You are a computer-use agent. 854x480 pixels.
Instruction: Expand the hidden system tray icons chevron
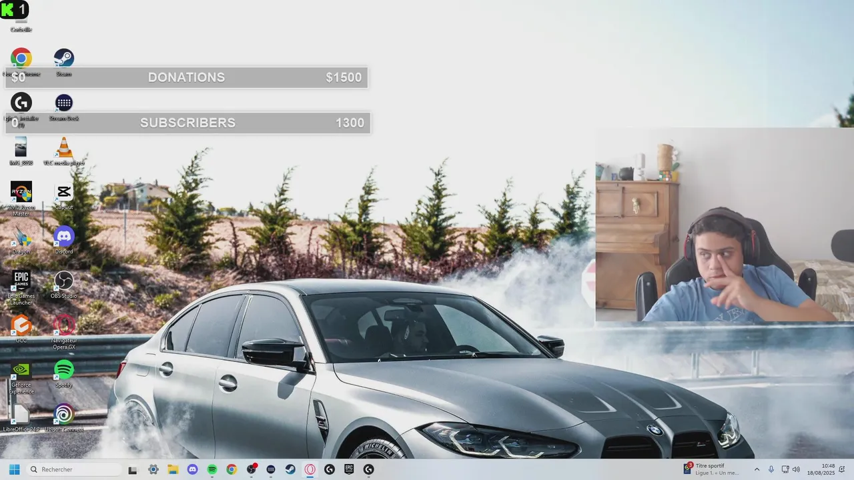coord(757,469)
